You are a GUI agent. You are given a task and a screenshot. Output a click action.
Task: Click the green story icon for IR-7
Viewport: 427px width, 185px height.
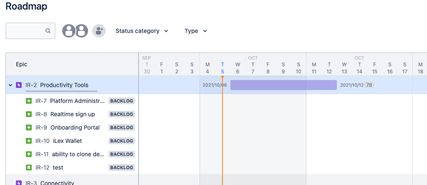(29, 101)
